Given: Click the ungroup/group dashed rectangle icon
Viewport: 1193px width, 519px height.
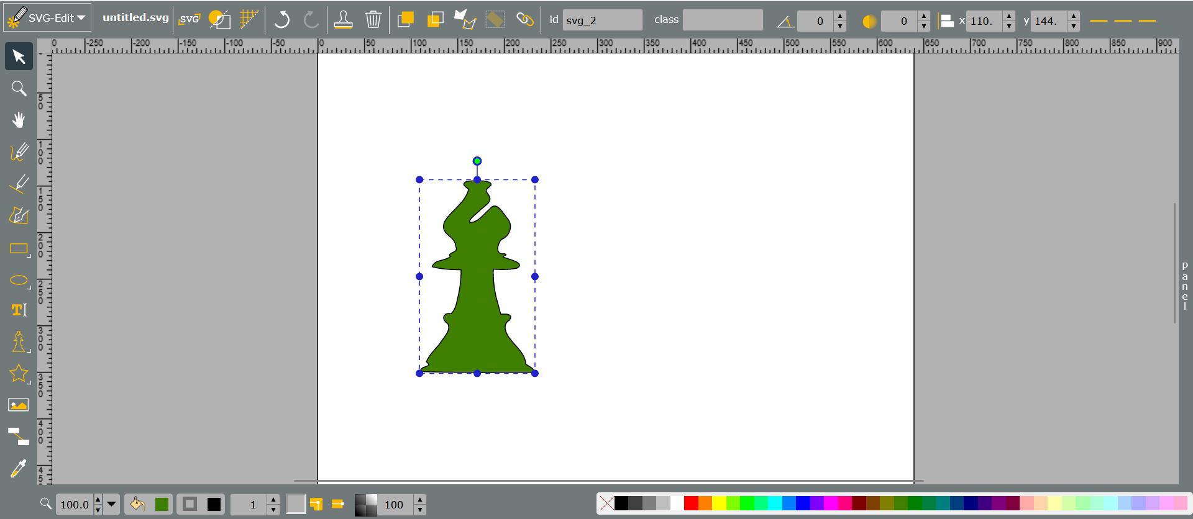Looking at the screenshot, I should [495, 20].
